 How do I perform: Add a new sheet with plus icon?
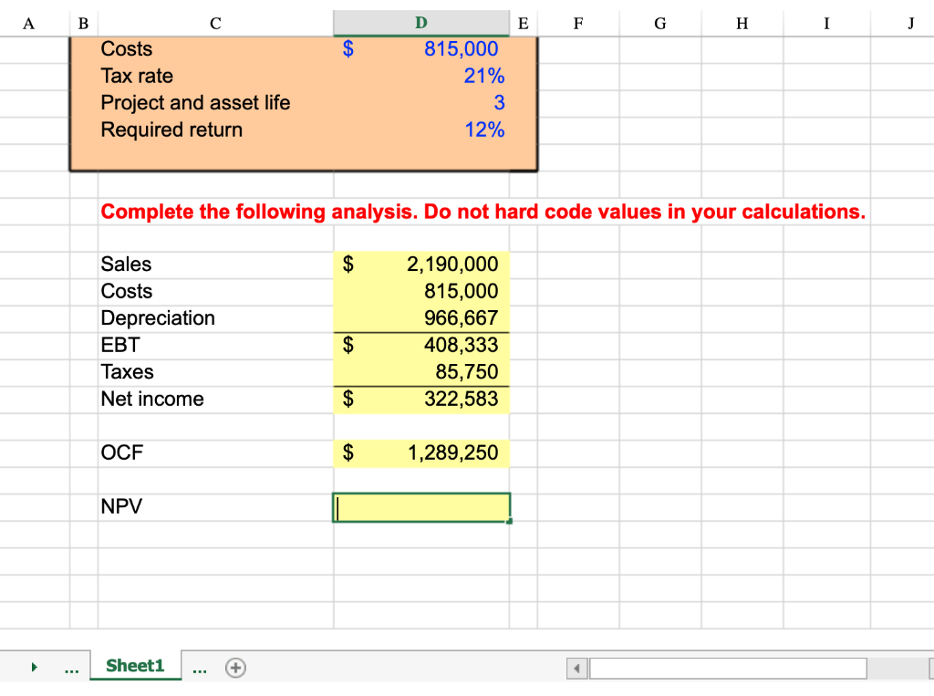[x=235, y=668]
